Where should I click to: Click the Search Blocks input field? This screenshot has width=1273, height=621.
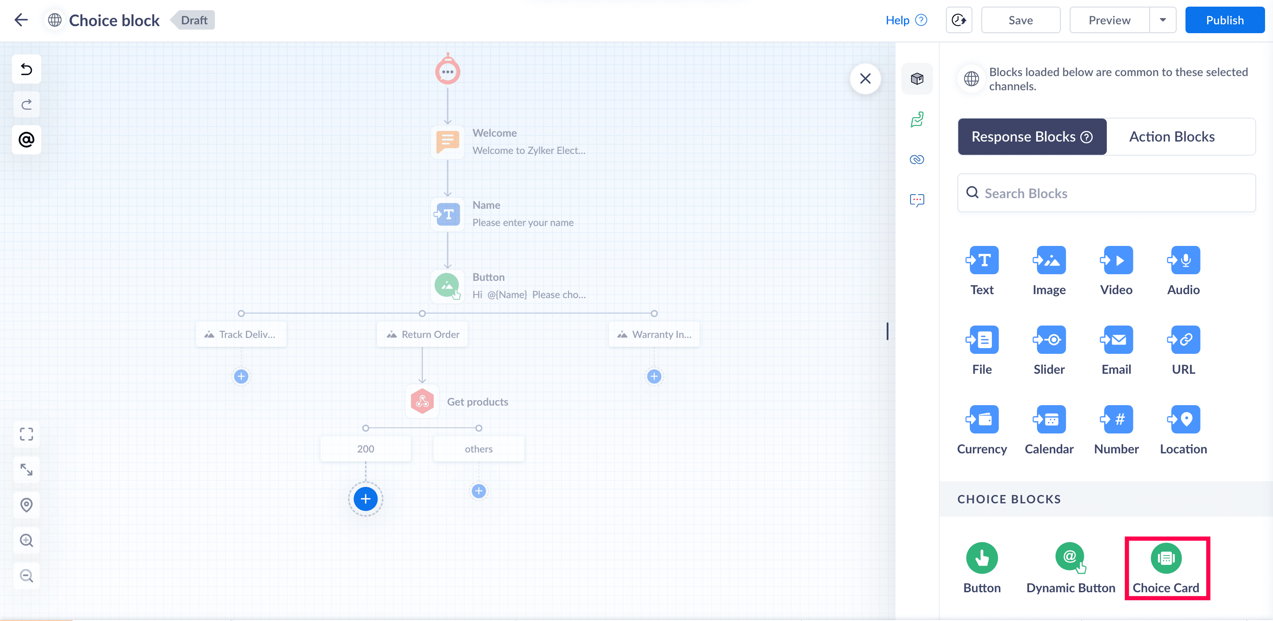tap(1107, 193)
